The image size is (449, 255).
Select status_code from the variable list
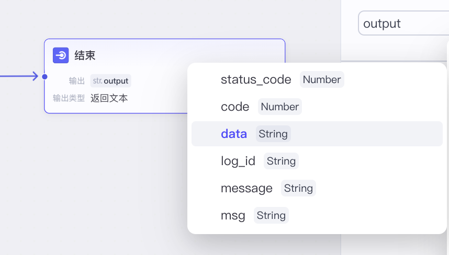coord(256,79)
